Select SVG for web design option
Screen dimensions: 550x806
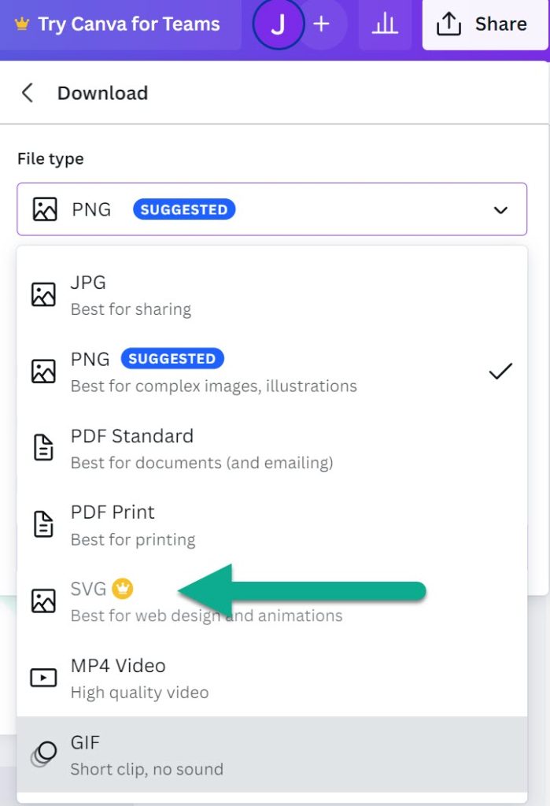click(272, 601)
